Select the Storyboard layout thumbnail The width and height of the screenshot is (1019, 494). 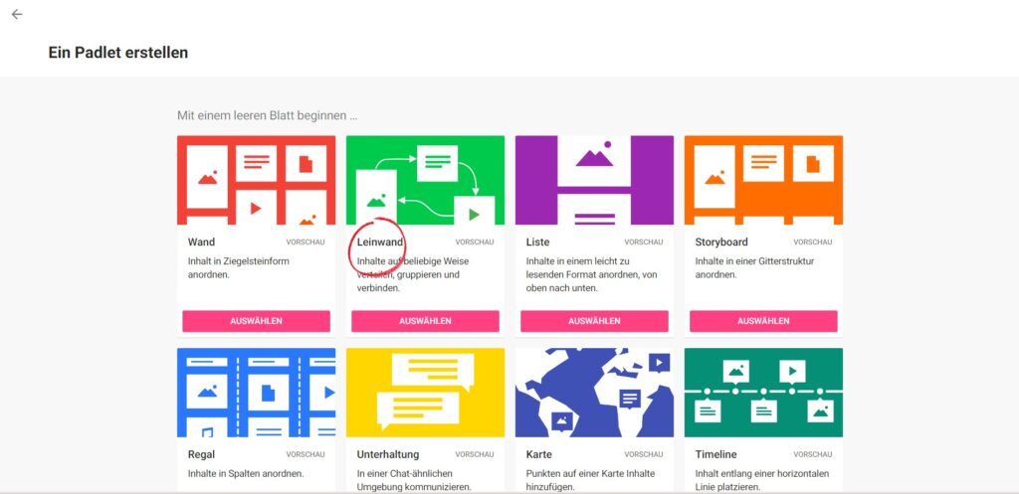click(763, 180)
